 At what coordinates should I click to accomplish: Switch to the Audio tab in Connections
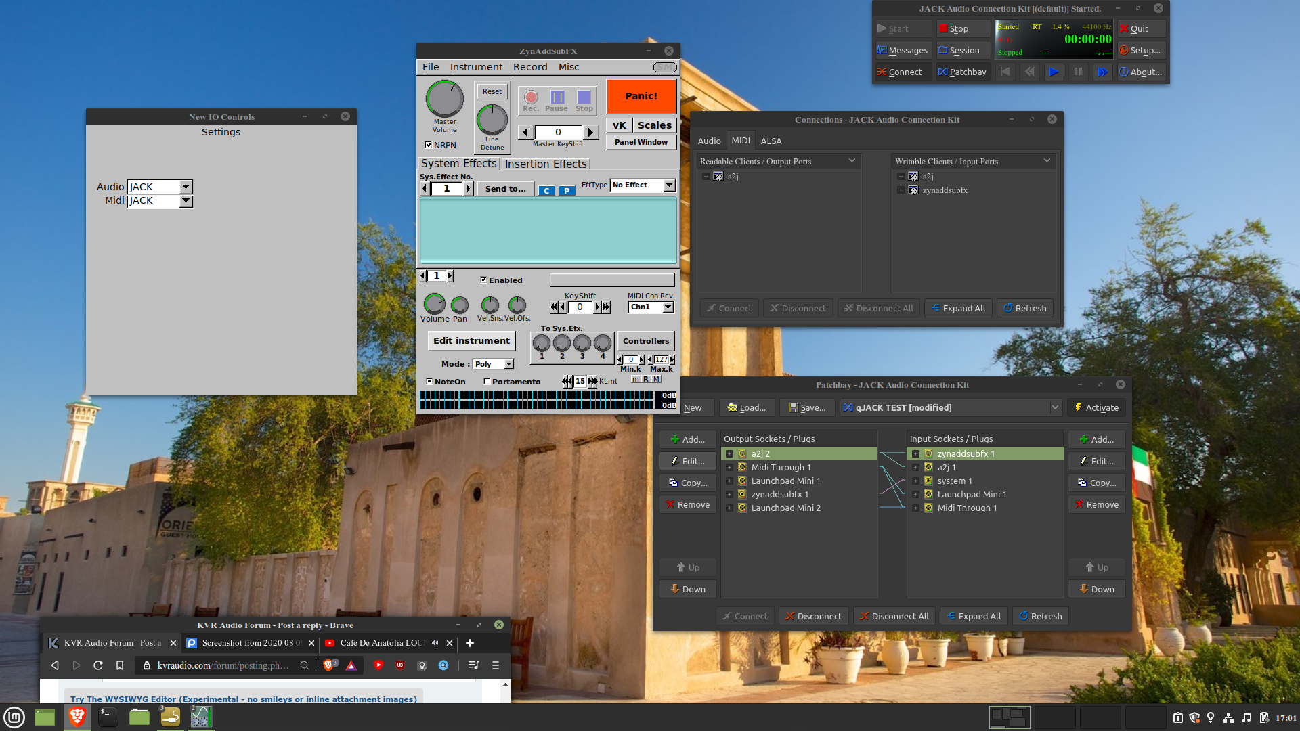(709, 141)
